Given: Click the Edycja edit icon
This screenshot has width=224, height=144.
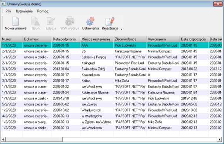Looking at the screenshot, I should click(51, 21).
